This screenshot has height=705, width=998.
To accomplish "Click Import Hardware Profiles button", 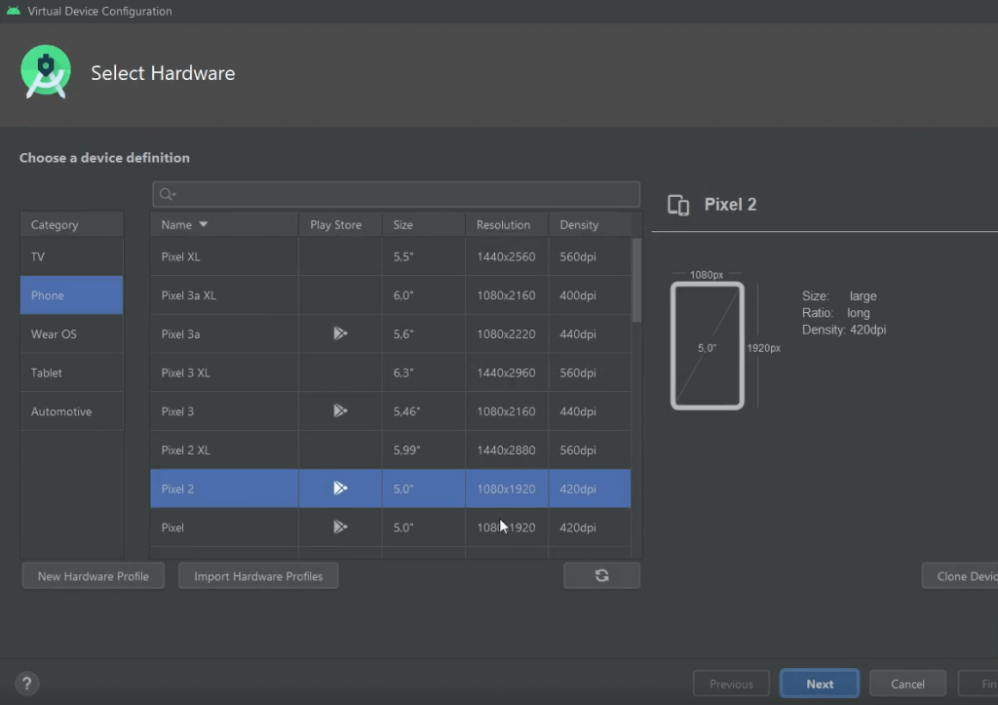I will point(258,575).
